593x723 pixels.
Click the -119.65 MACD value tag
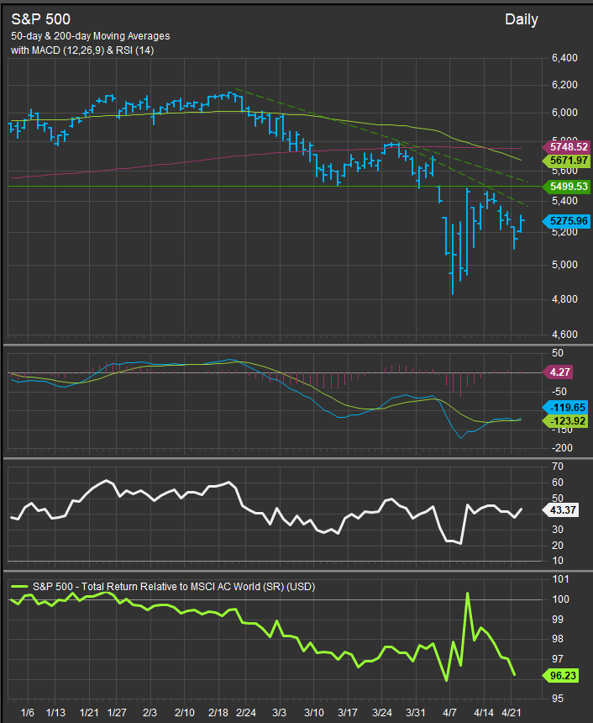[x=565, y=407]
